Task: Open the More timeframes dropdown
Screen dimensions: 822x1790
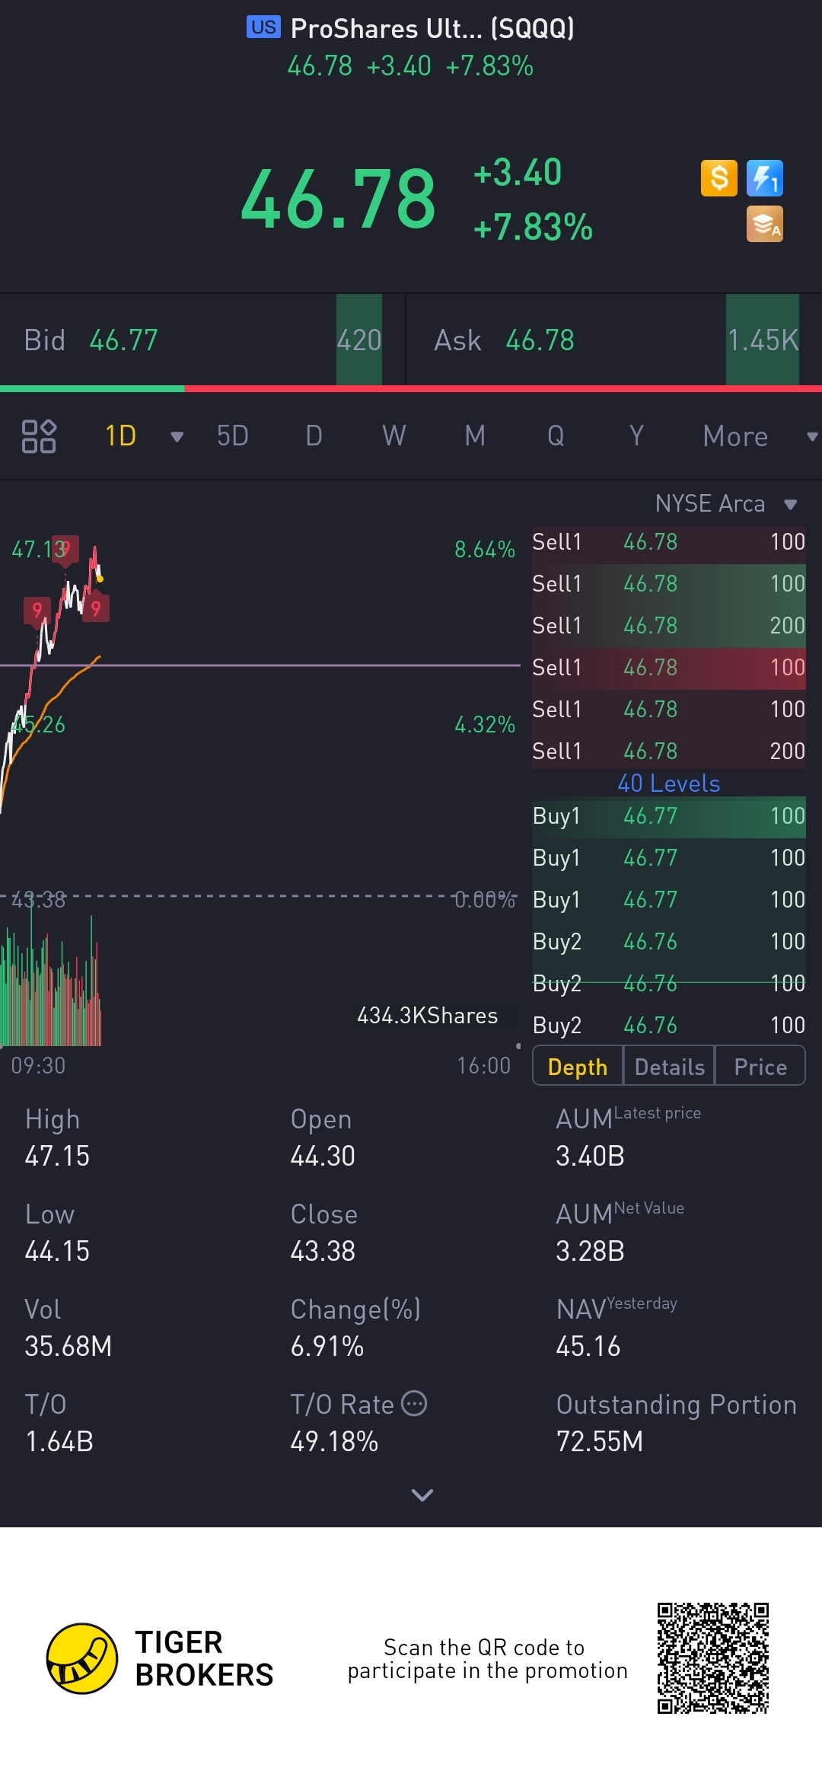Action: [x=760, y=436]
